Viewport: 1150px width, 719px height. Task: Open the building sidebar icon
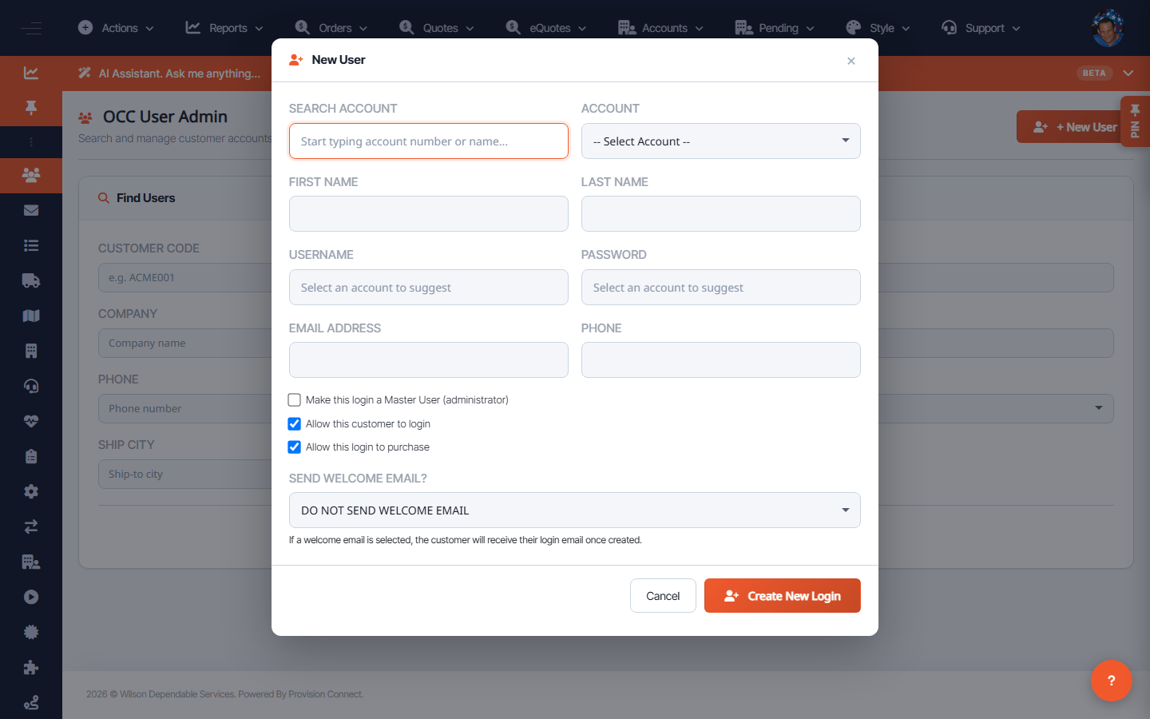31,351
